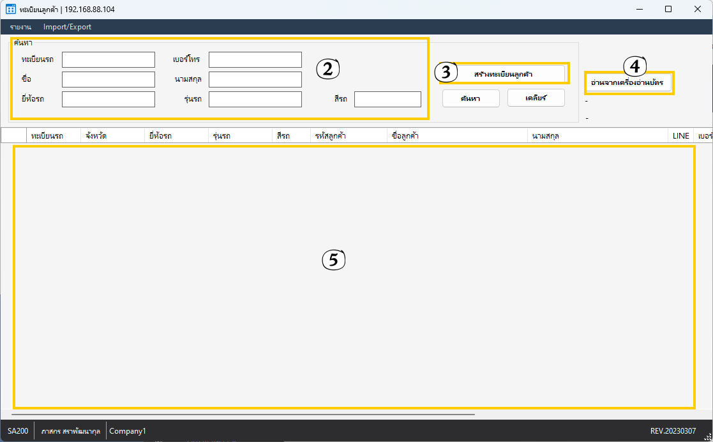Select the นามสกุล search input box
This screenshot has width=713, height=442.
(255, 80)
